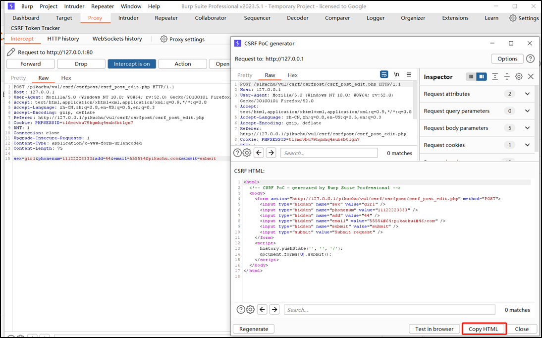This screenshot has width=542, height=338.
Task: Toggle word wrap icon in PoC request editor
Action: tap(383, 74)
